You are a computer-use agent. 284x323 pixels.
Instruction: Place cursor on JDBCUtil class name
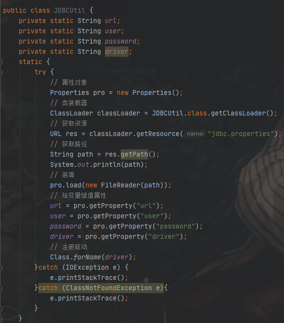click(x=70, y=10)
